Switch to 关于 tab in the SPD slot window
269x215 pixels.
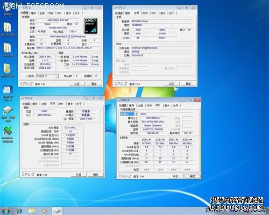(x=175, y=105)
